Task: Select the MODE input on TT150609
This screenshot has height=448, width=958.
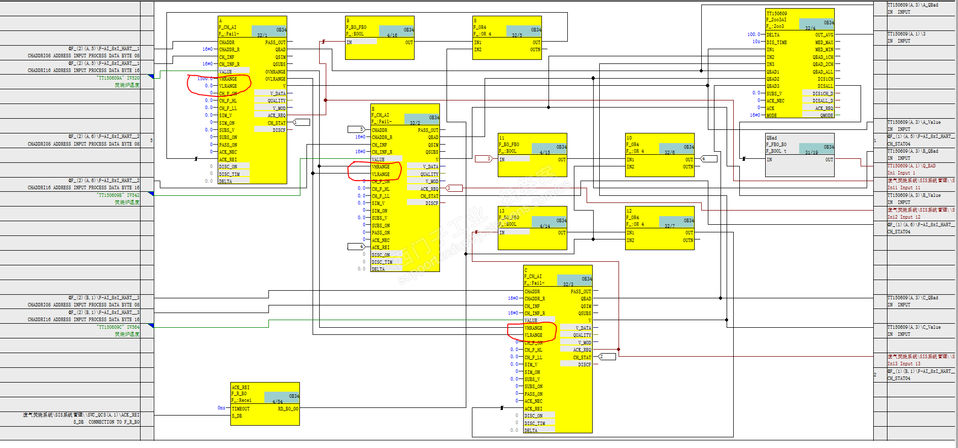Action: click(772, 116)
